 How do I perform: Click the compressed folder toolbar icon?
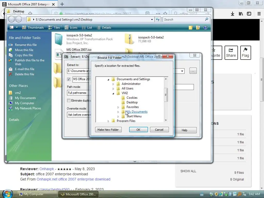pyautogui.click(x=198, y=28)
